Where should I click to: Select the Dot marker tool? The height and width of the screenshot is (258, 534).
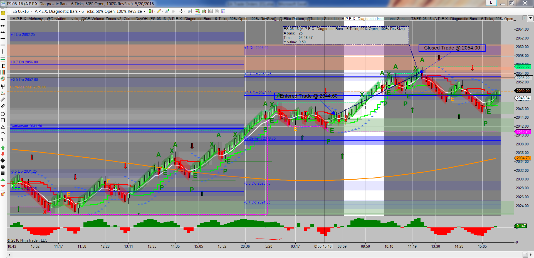click(x=3, y=167)
